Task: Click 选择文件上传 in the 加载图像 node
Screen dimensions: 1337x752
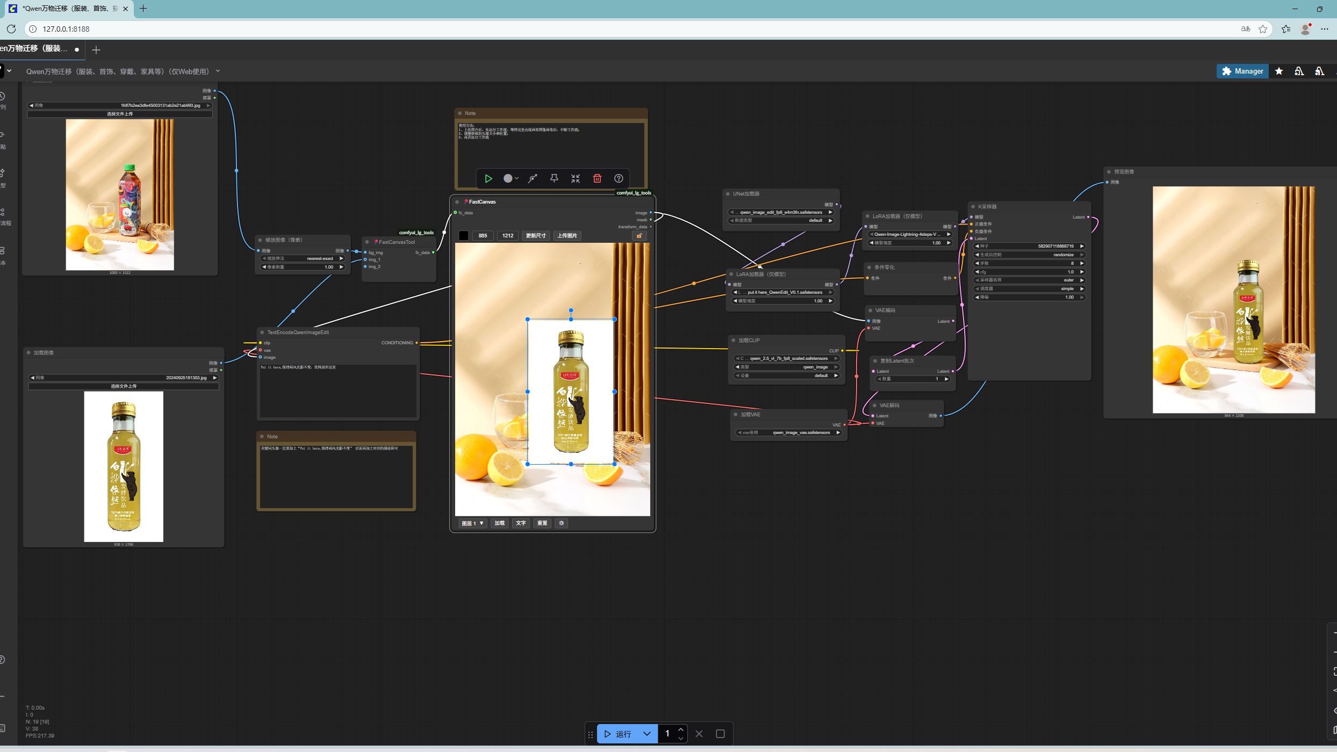Action: 124,386
